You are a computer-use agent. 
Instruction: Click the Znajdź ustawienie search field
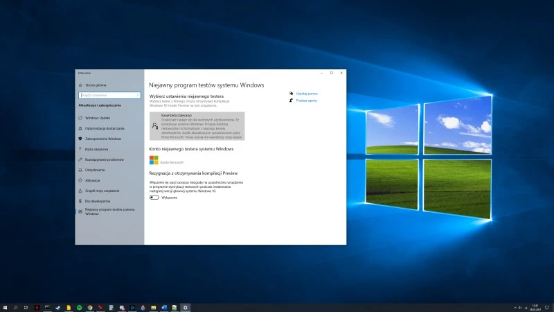(x=109, y=95)
